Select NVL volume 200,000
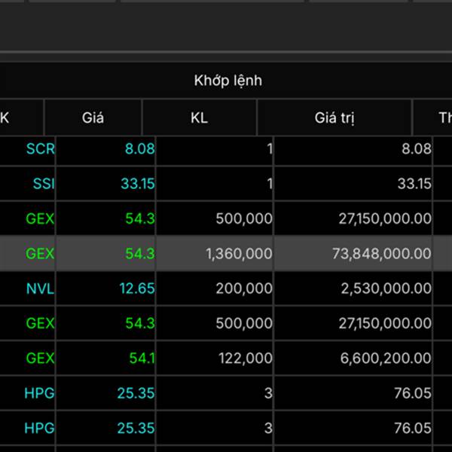This screenshot has width=452, height=452. click(243, 288)
